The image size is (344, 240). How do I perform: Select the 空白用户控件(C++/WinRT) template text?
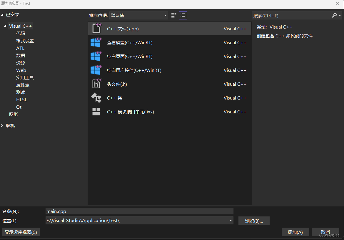coord(134,70)
